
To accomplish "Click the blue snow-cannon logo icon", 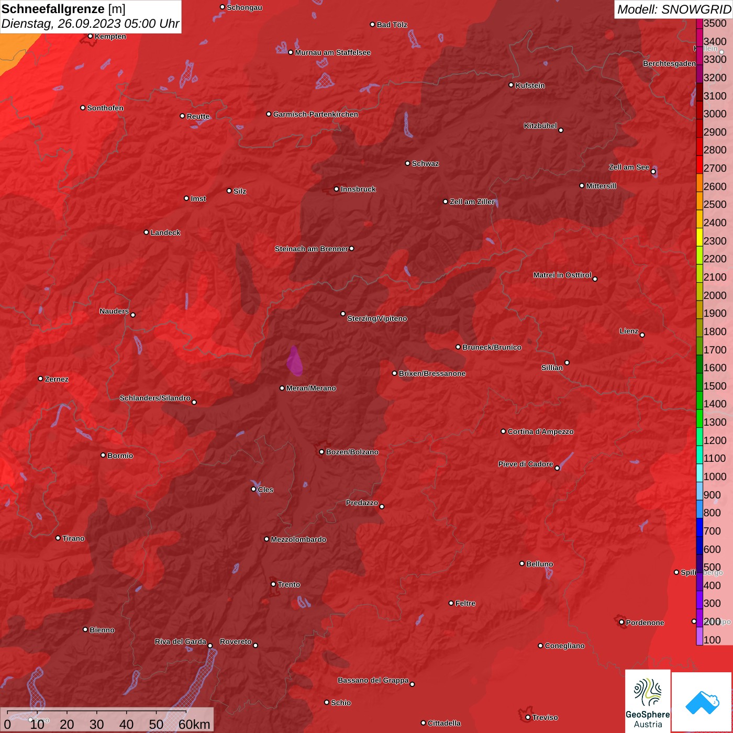I will click(x=702, y=703).
